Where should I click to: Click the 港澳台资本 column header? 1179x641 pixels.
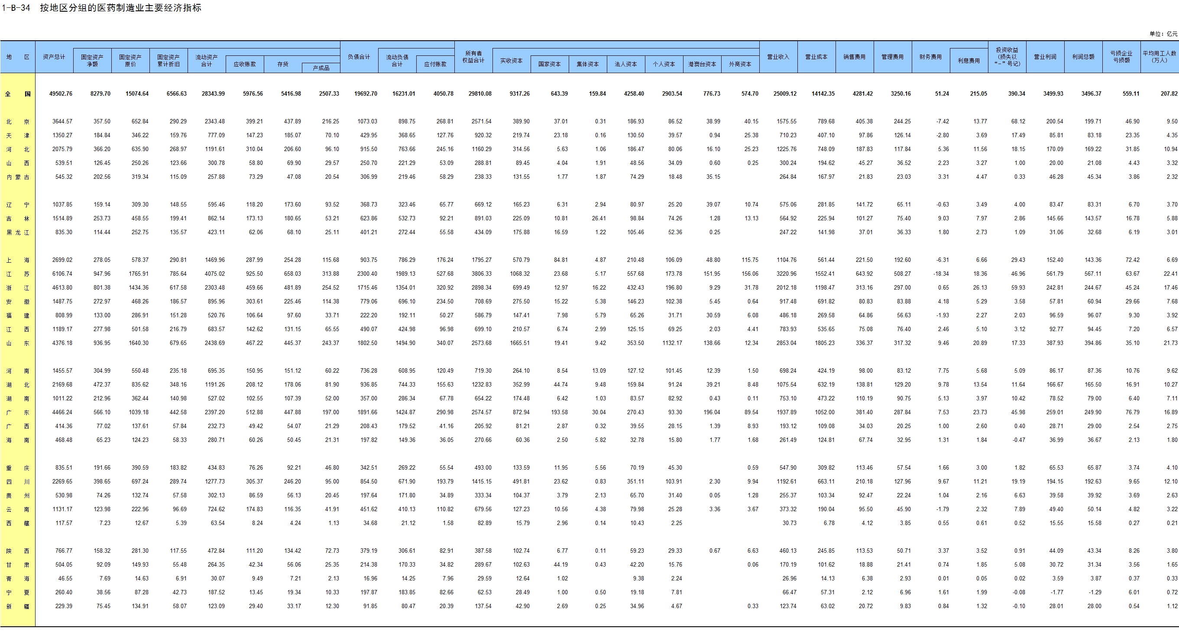[702, 64]
